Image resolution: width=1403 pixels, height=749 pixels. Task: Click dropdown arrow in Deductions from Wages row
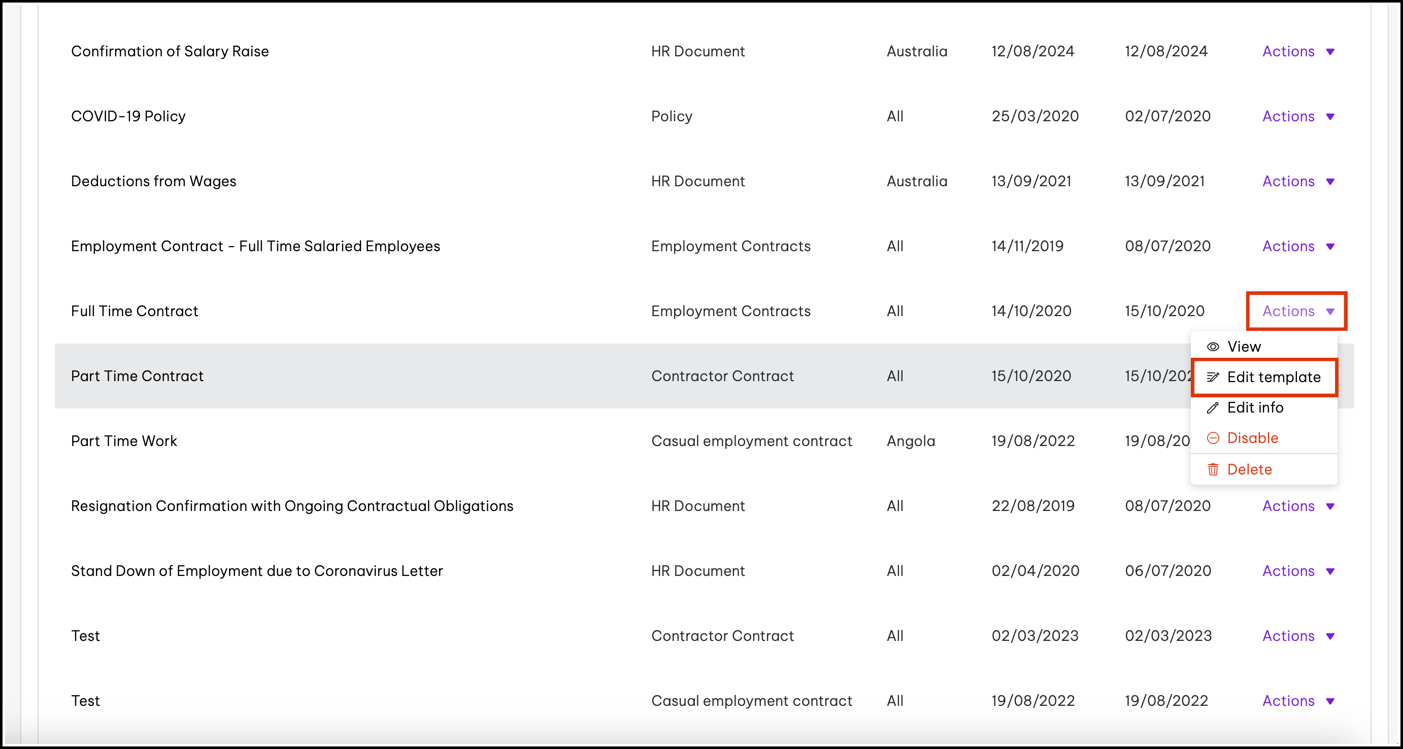click(1330, 182)
